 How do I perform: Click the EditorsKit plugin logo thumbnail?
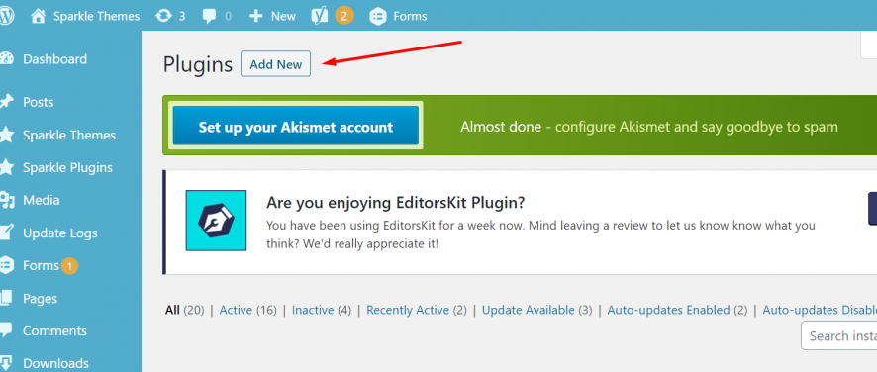(x=216, y=221)
